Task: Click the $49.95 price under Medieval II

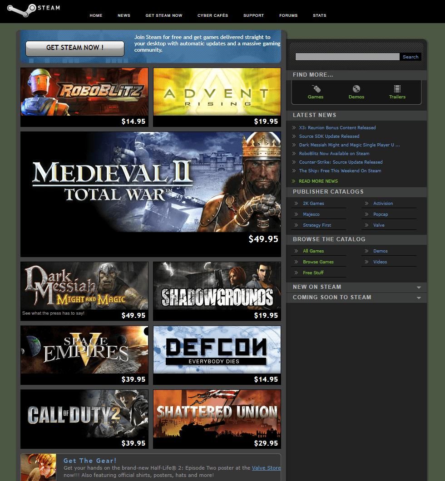Action: [263, 239]
